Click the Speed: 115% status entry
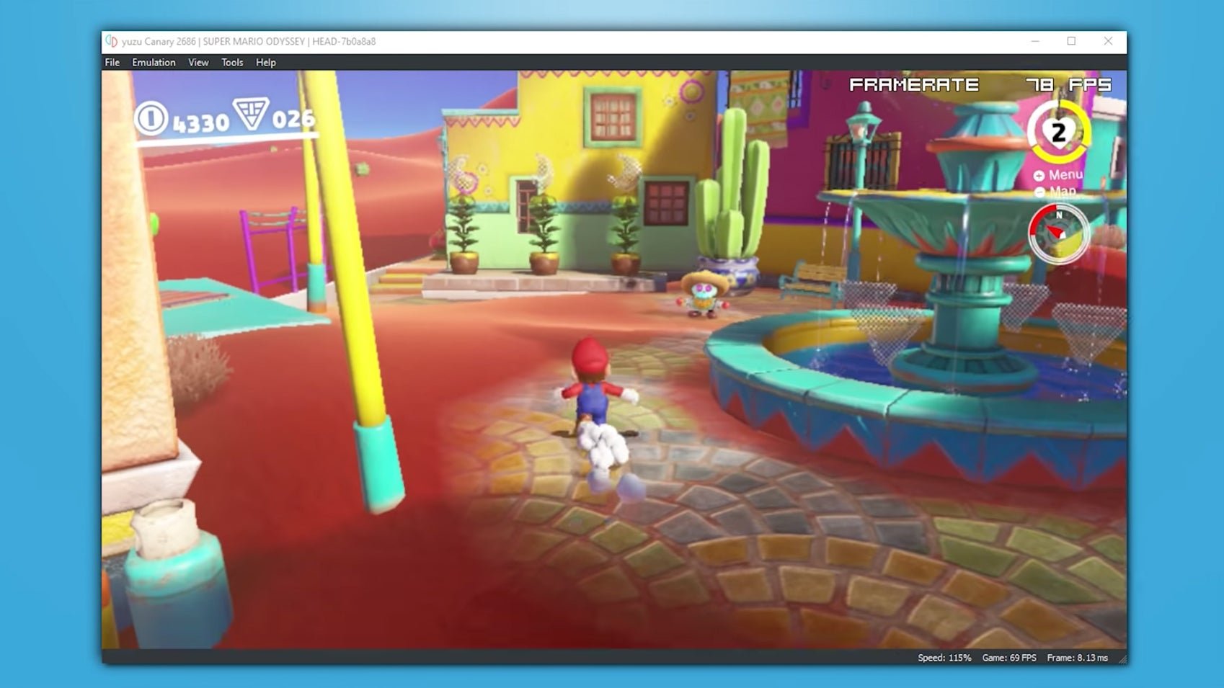Image resolution: width=1224 pixels, height=688 pixels. [944, 658]
